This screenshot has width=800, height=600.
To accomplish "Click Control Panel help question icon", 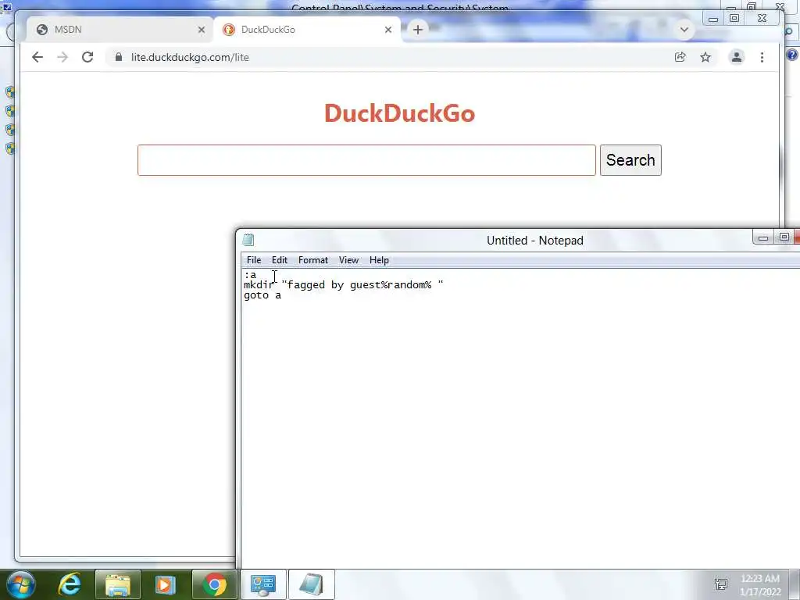I will click(792, 55).
